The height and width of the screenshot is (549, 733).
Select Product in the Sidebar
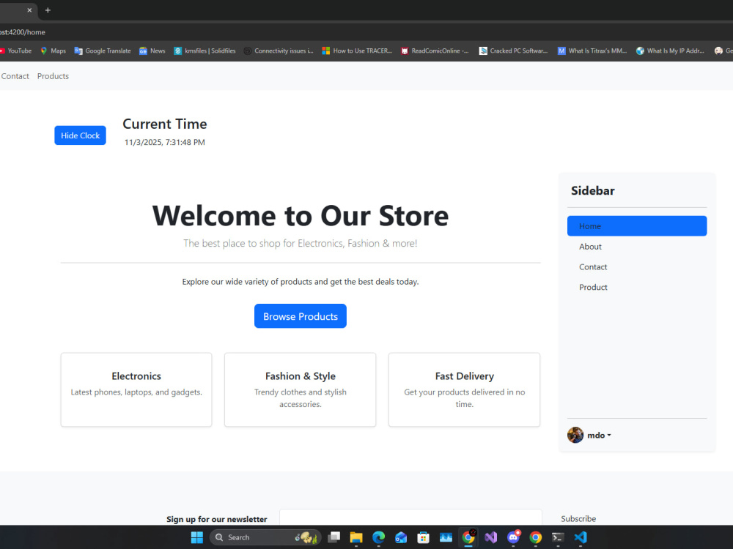point(637,287)
